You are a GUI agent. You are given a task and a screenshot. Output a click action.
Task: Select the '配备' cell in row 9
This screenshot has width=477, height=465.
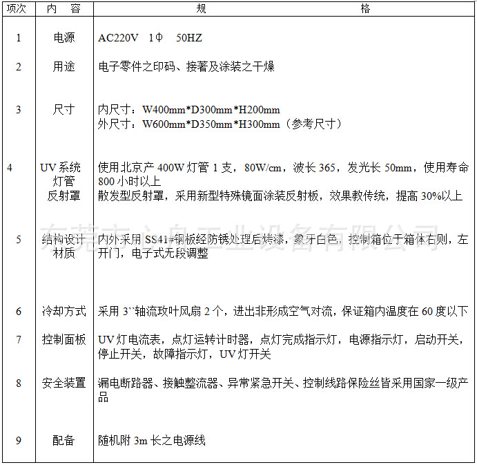point(64,440)
